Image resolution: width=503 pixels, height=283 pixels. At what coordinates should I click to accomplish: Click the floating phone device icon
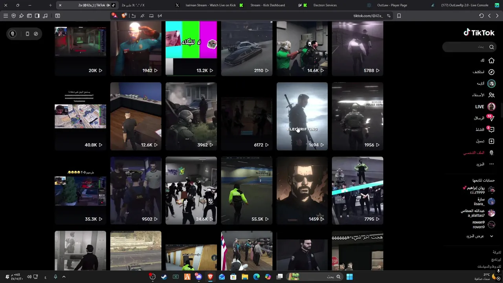[27, 34]
